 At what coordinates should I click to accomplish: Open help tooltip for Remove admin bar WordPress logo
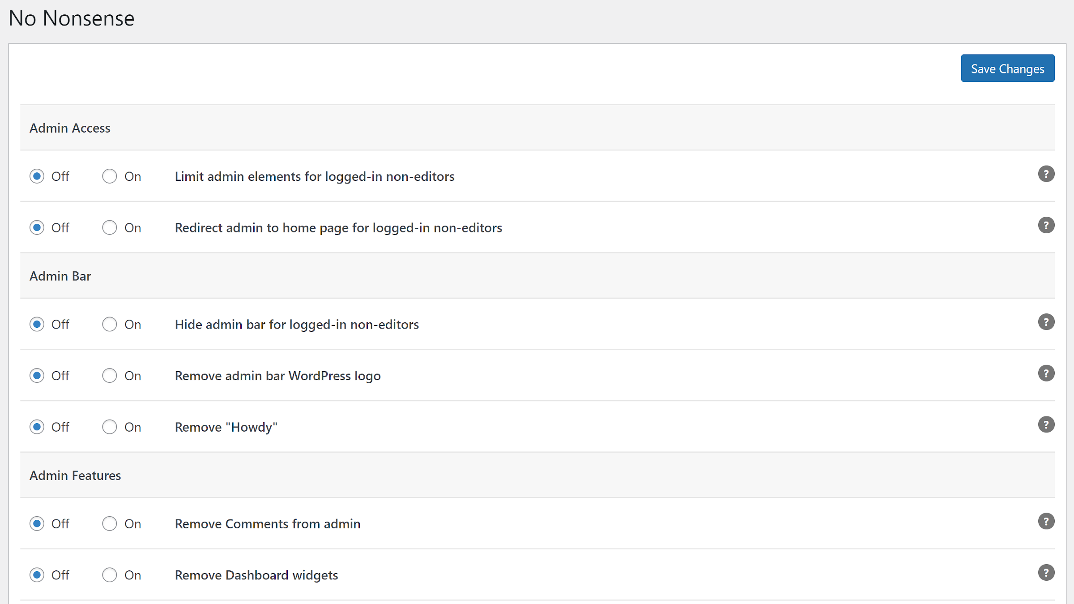(1046, 373)
